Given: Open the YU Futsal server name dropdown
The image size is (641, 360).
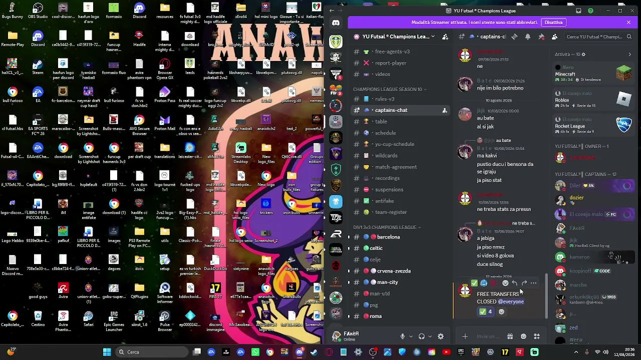Looking at the screenshot, I should 394,36.
